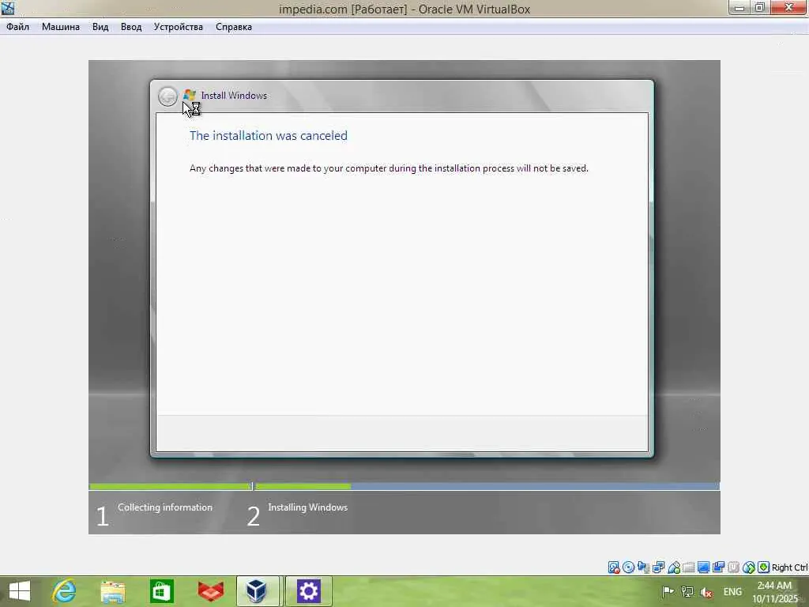Screen dimensions: 809x607
Task: Click the mouse integration indicator icon
Action: click(x=749, y=567)
